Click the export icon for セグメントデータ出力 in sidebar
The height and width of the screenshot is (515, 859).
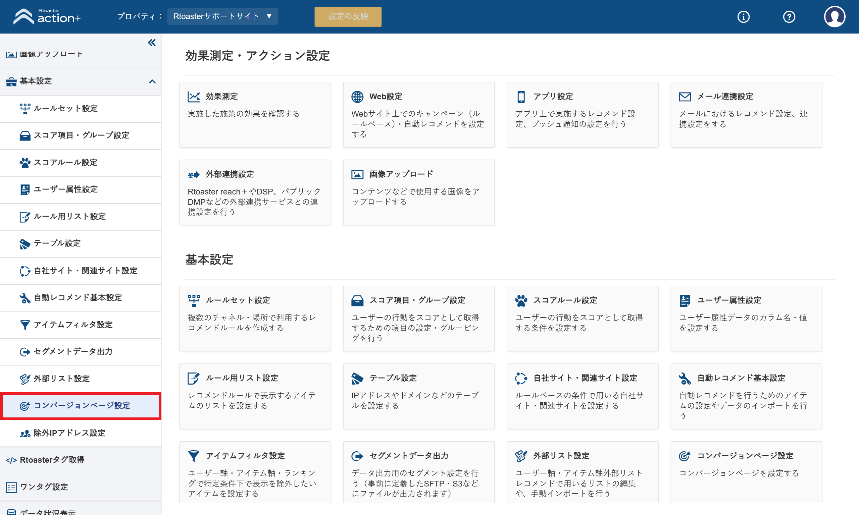coord(25,352)
